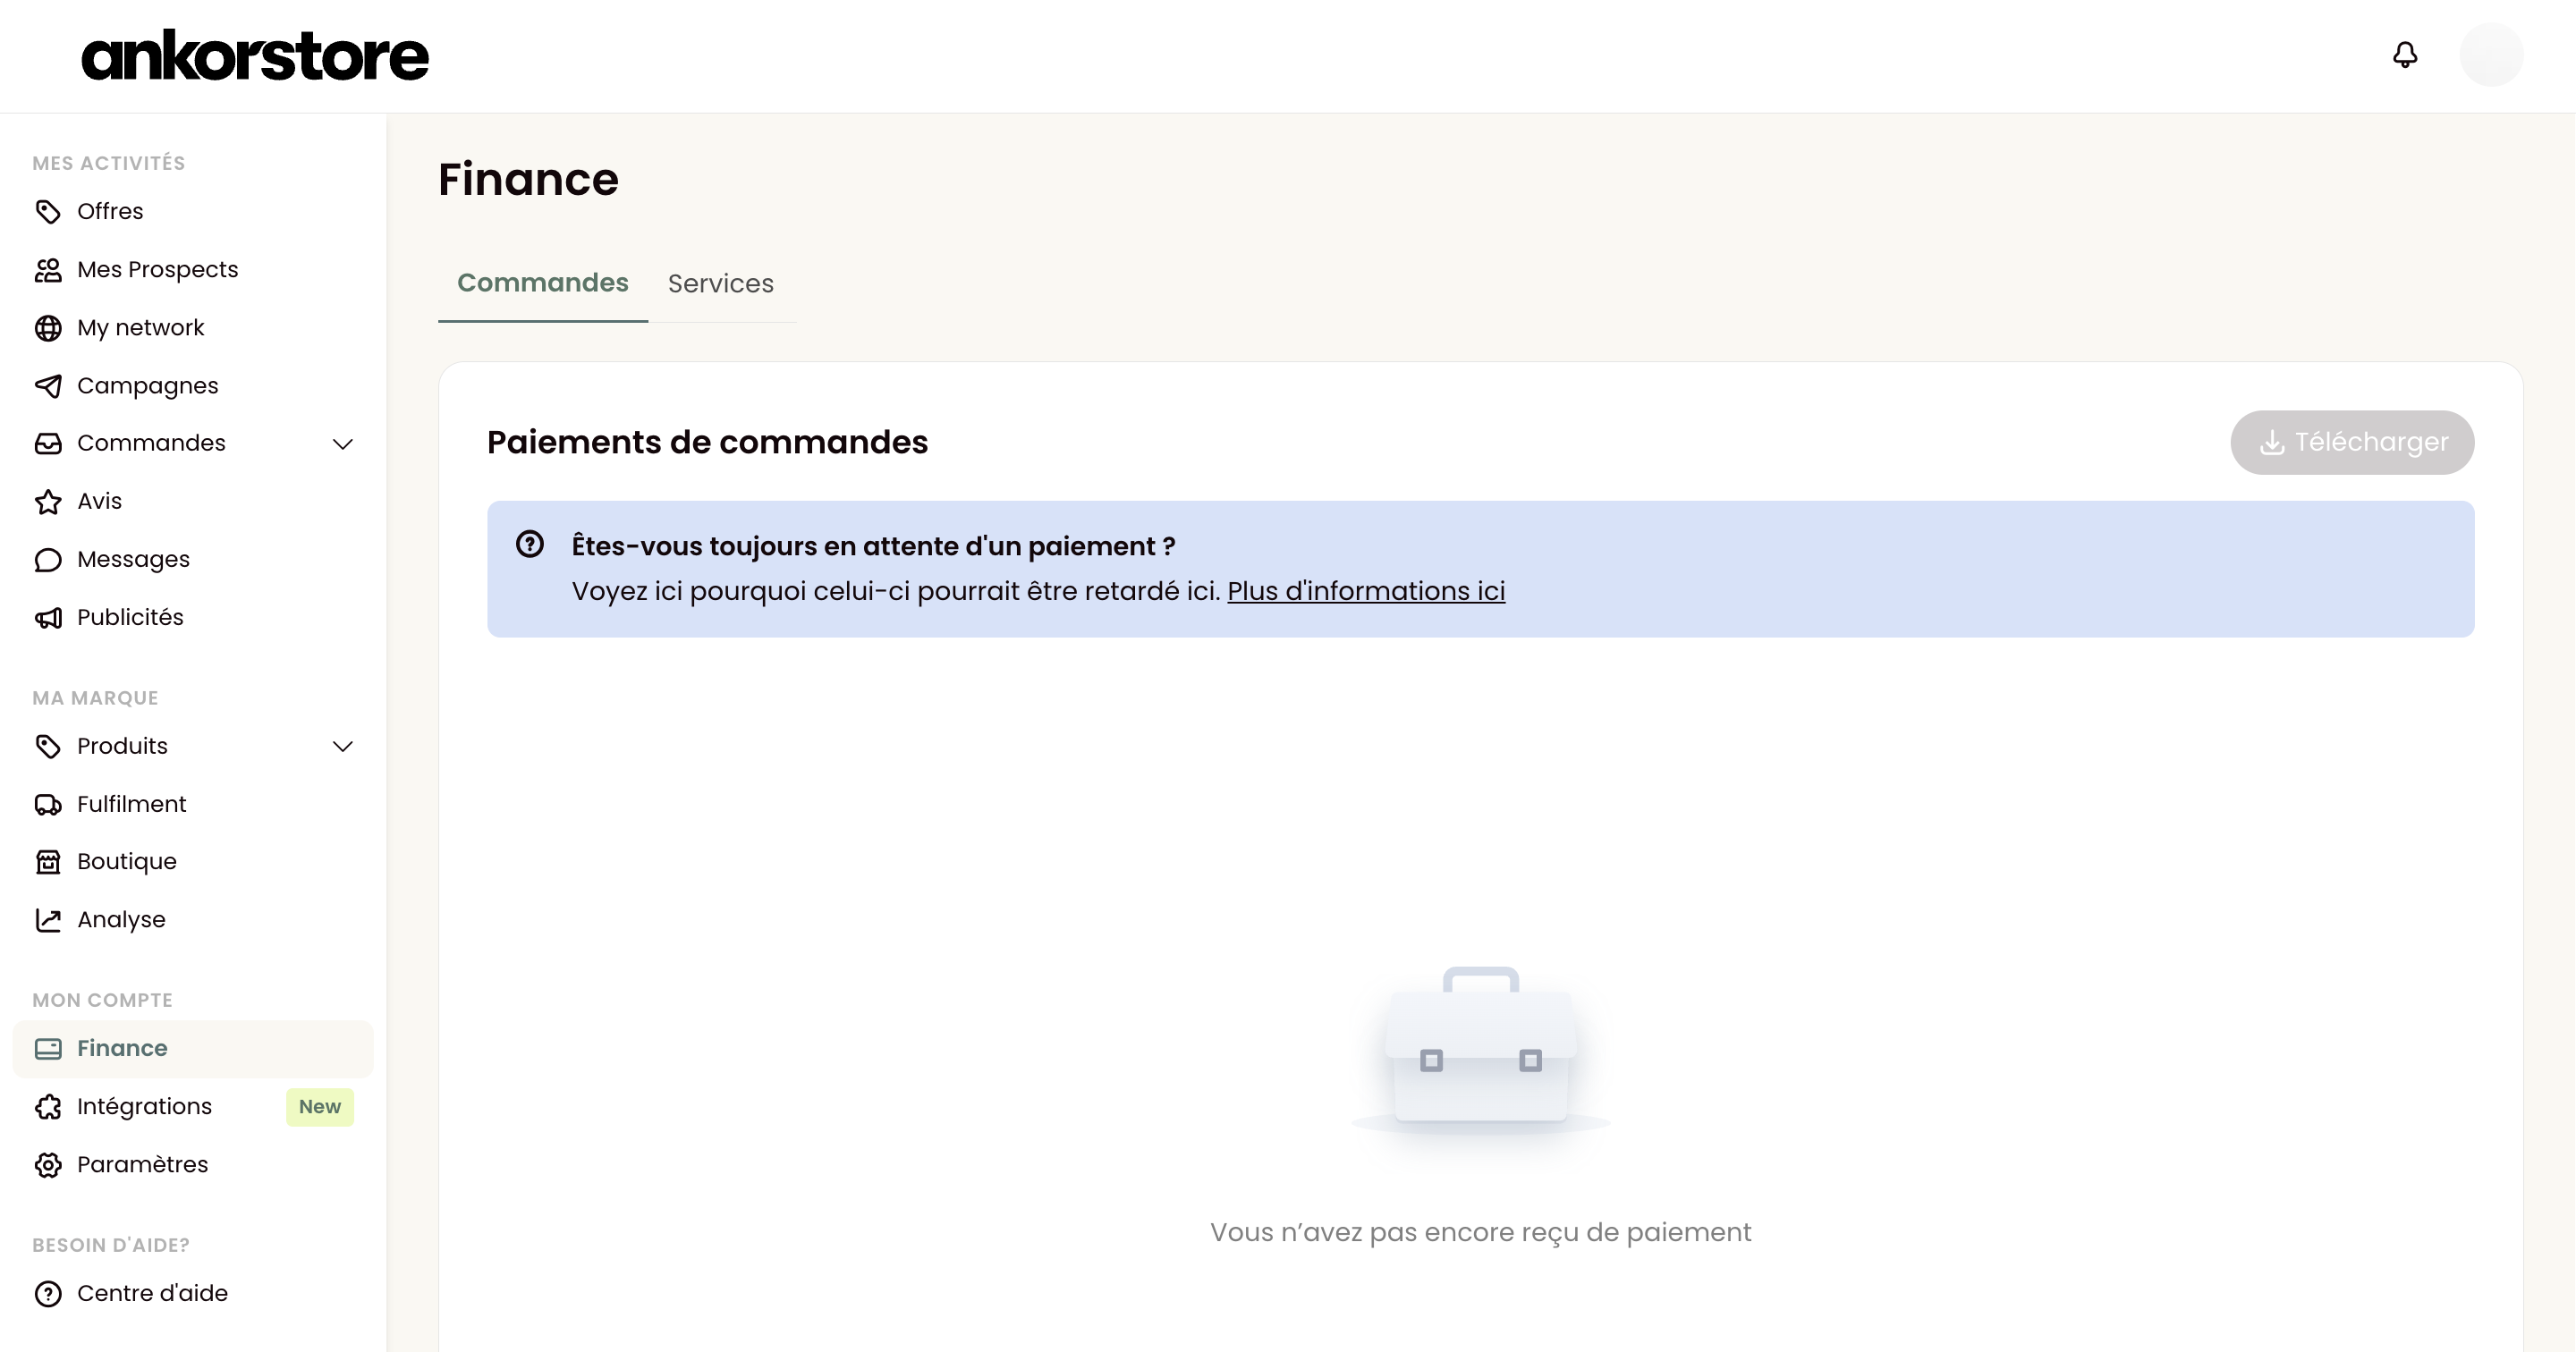Click the ankorstore logo
Image resolution: width=2576 pixels, height=1352 pixels.
pos(255,55)
